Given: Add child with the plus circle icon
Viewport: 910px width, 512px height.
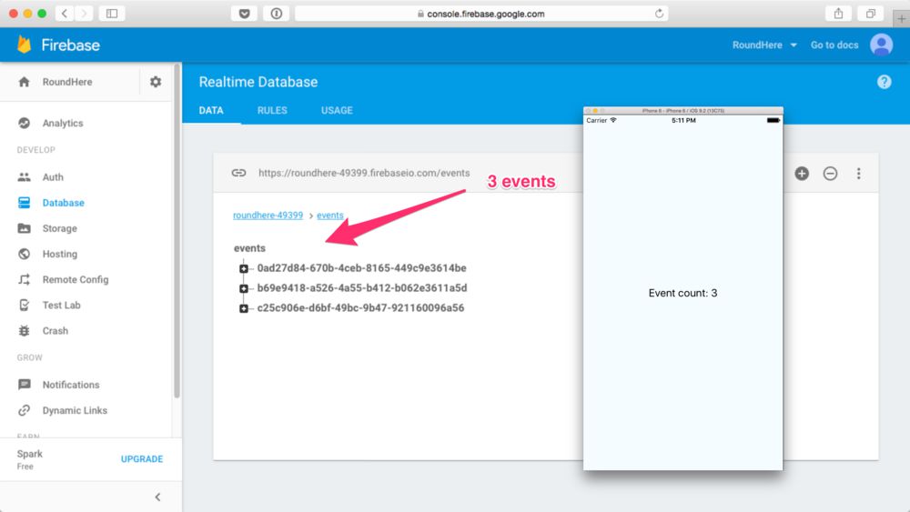Looking at the screenshot, I should point(802,174).
